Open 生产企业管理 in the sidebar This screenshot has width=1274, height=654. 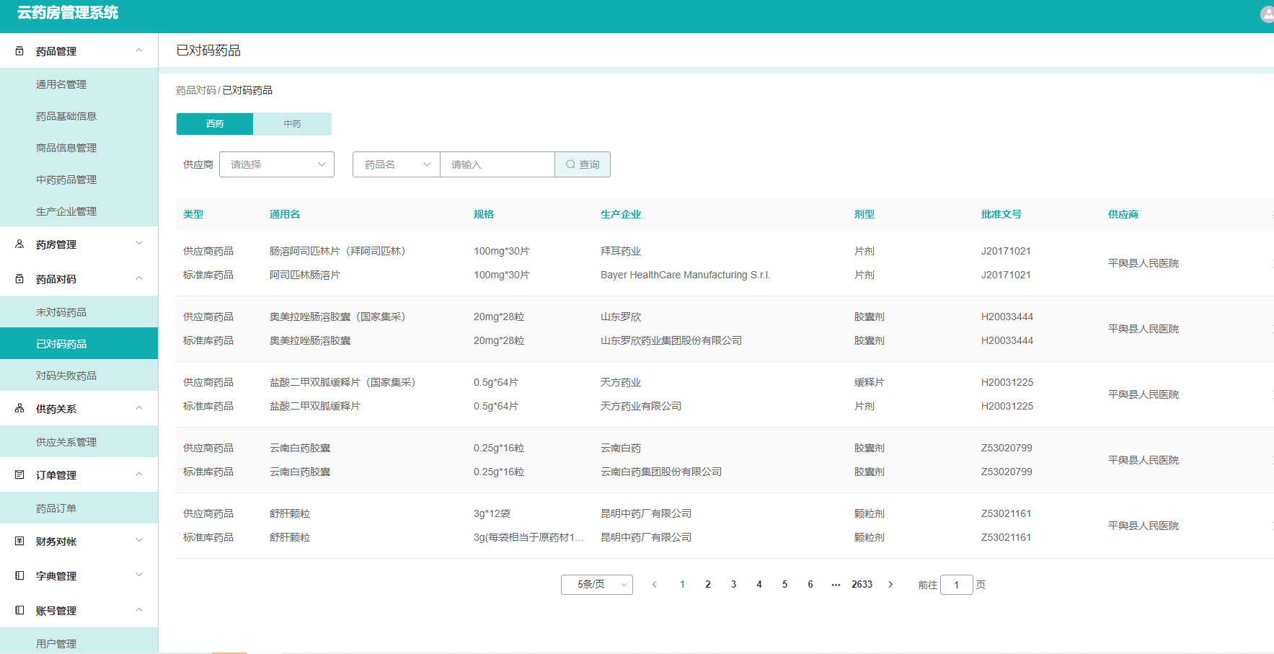(79, 211)
